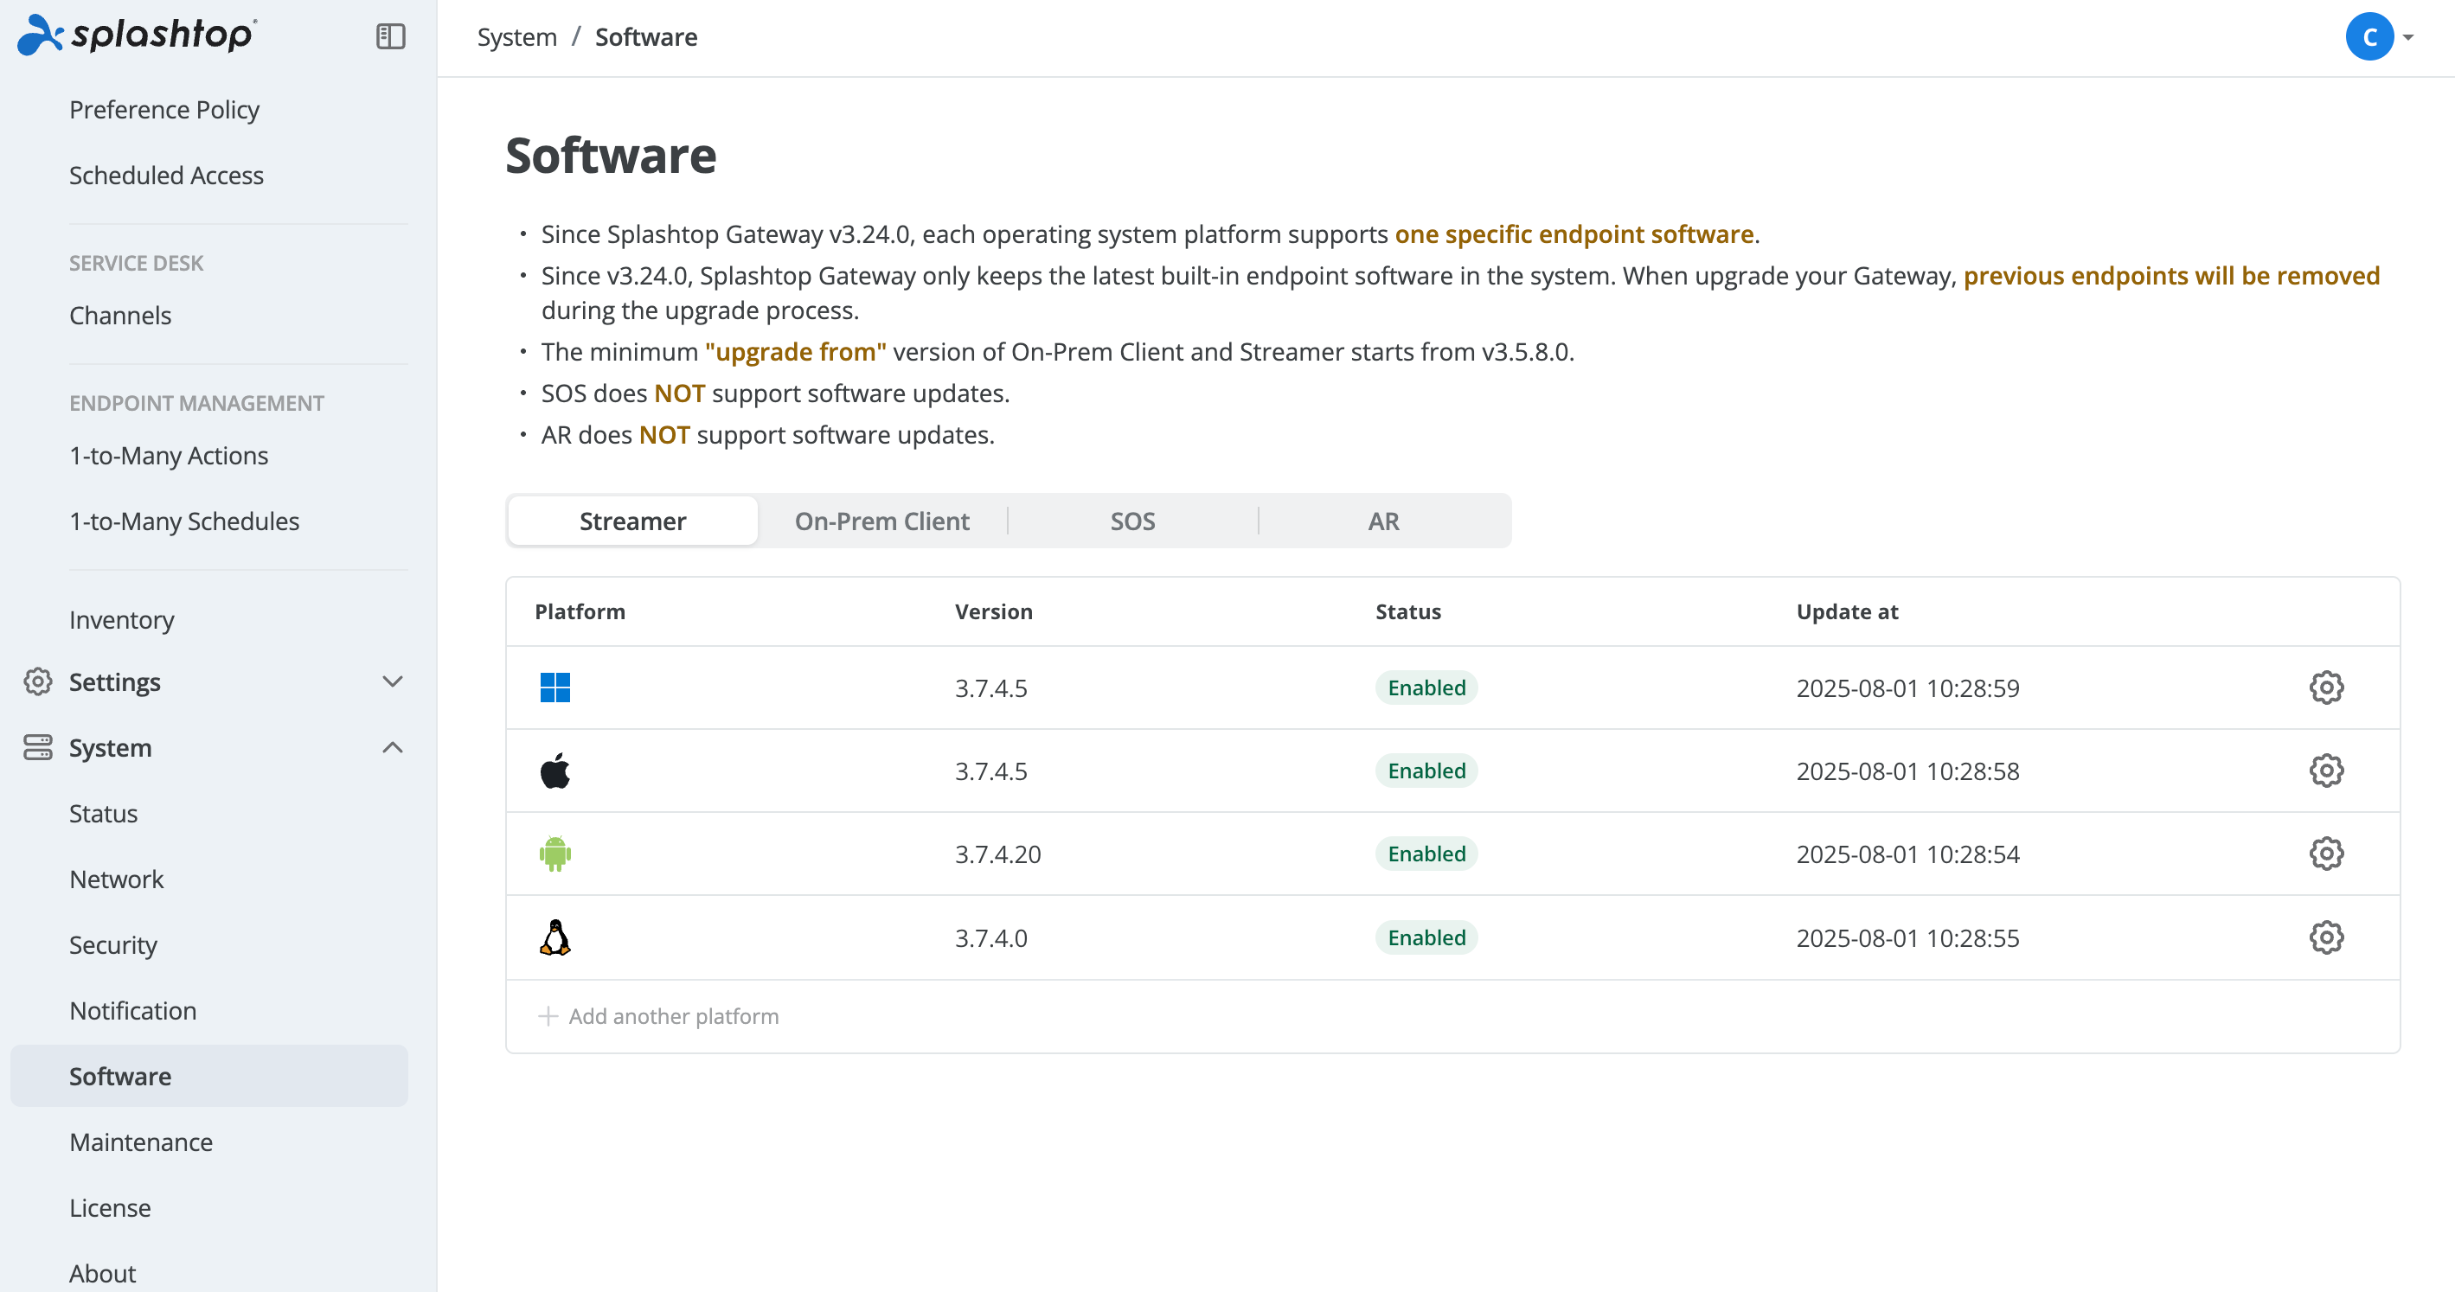Image resolution: width=2455 pixels, height=1292 pixels.
Task: Click the Android platform icon
Action: [x=555, y=854]
